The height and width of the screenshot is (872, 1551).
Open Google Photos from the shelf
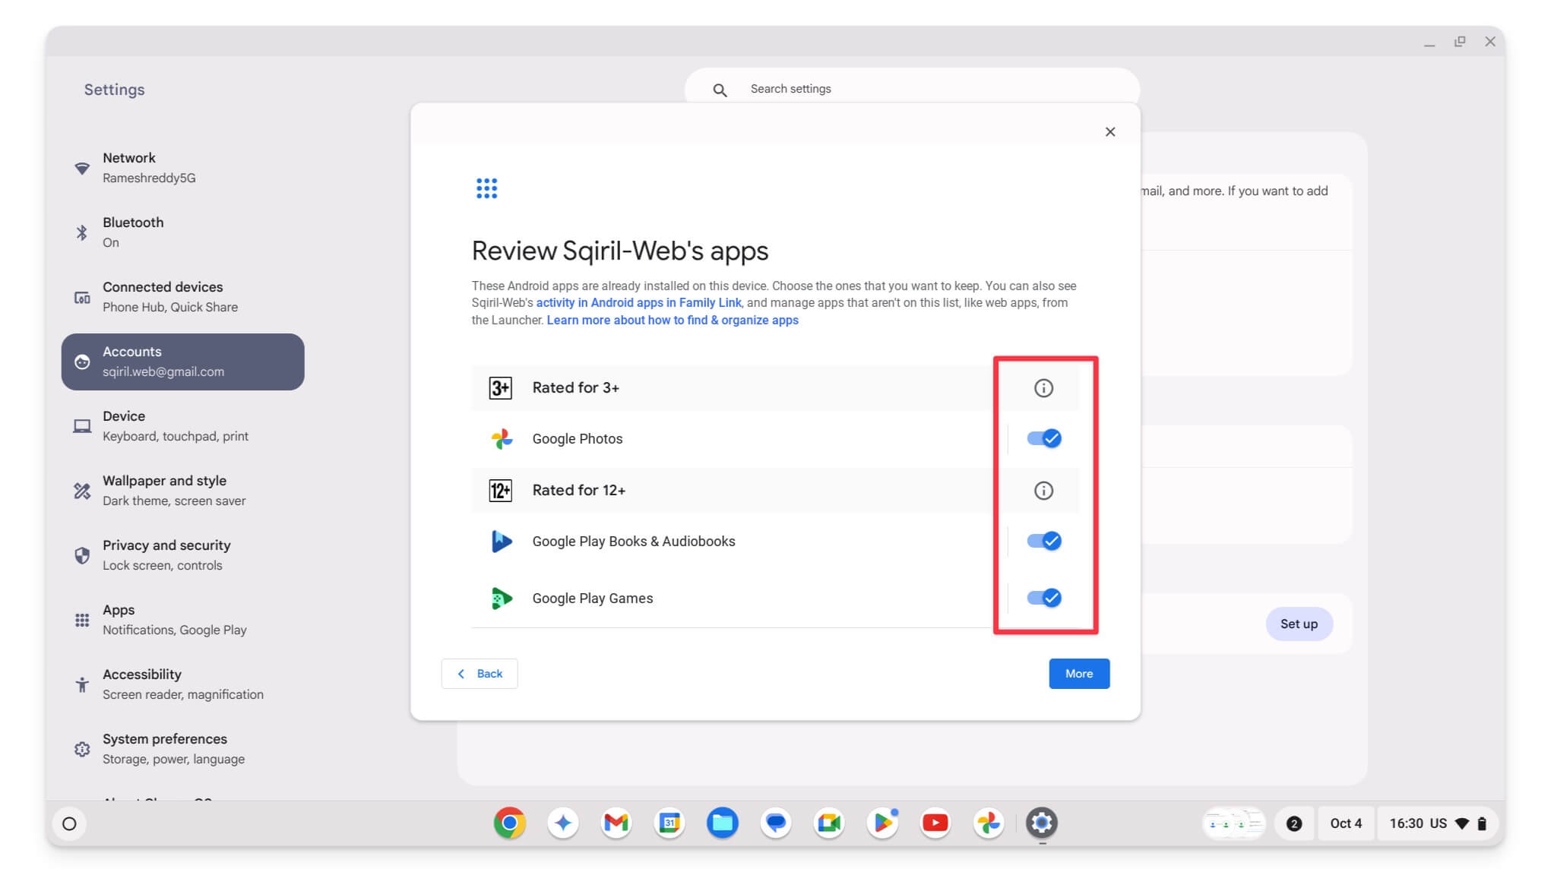(989, 823)
